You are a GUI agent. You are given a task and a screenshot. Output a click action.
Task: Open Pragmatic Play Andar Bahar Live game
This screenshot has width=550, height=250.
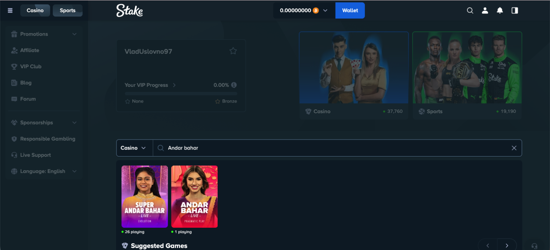195,197
